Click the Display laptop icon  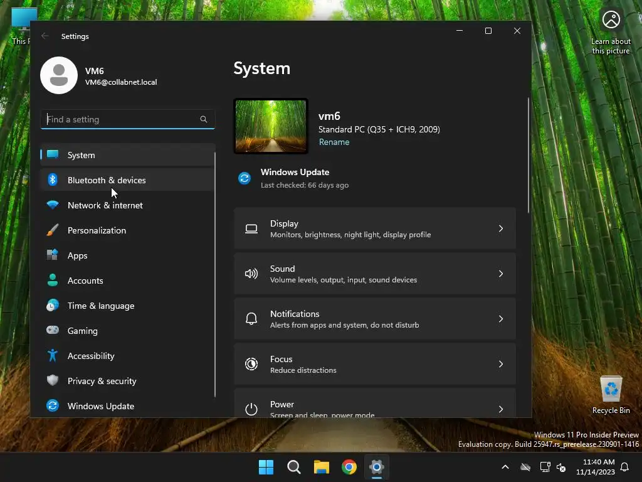coord(251,228)
